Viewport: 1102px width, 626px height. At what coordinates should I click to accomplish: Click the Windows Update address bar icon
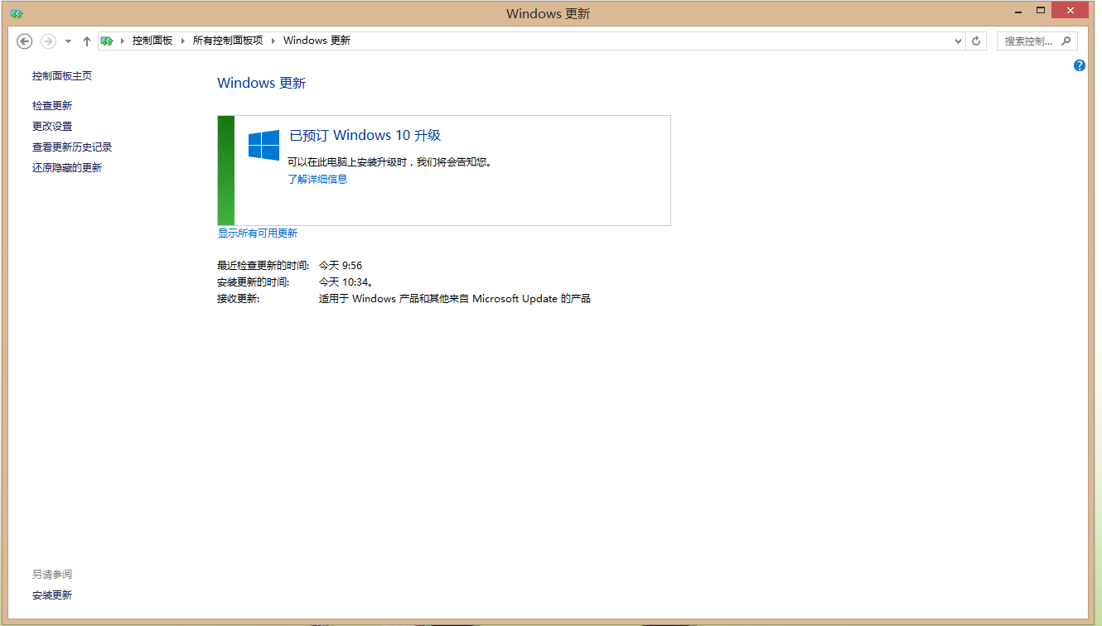[107, 41]
